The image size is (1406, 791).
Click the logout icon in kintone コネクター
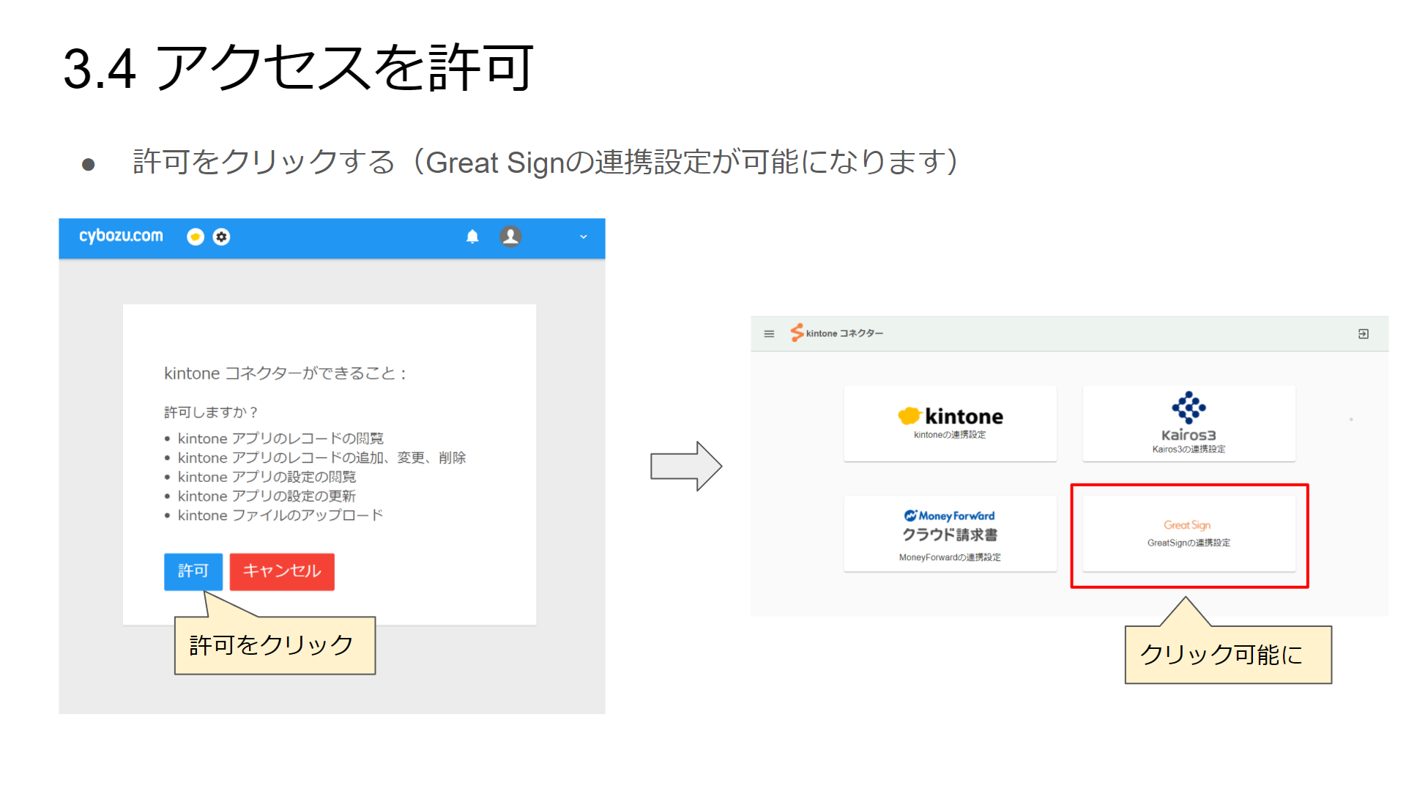(1363, 334)
